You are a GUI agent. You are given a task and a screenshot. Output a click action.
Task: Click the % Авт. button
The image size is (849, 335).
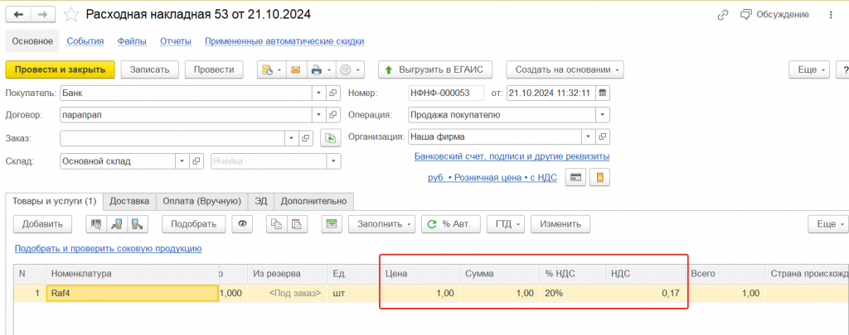click(451, 224)
